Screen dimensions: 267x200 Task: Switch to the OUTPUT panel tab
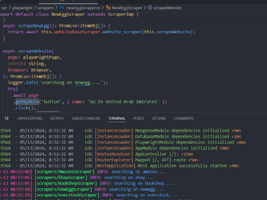click(x=57, y=118)
